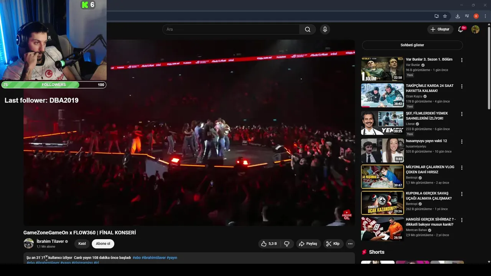Open YouTube notifications bell
The image size is (491, 276).
(461, 30)
